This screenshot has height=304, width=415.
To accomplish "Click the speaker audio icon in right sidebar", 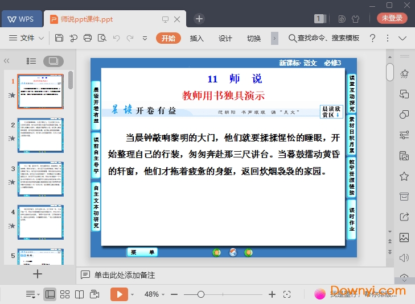I will [404, 257].
